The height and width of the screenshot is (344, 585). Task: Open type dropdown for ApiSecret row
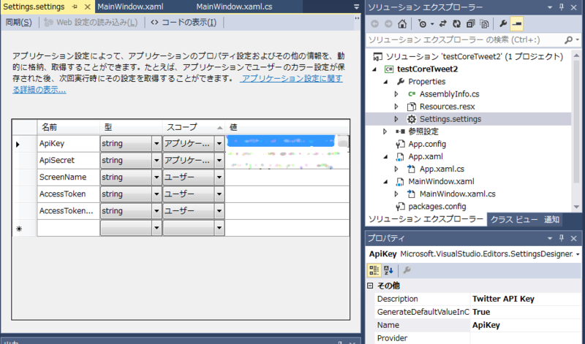pos(156,160)
